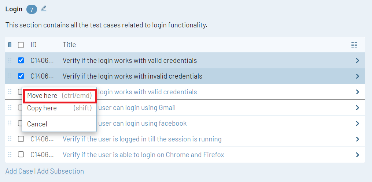
Task: Click the Add Case link
Action: pyautogui.click(x=19, y=171)
